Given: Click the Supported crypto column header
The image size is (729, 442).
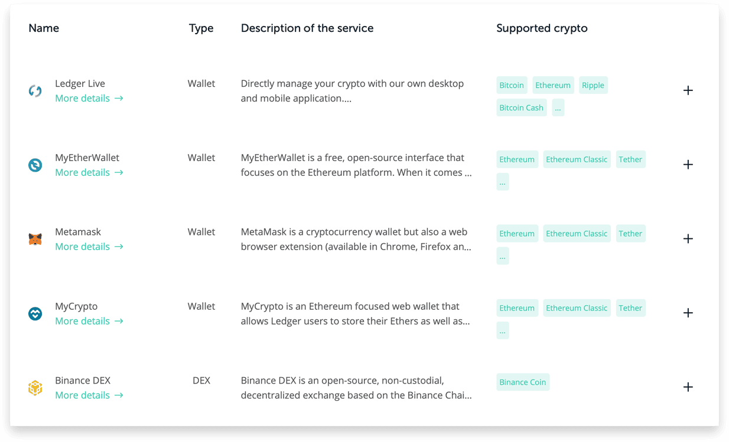Looking at the screenshot, I should [542, 28].
